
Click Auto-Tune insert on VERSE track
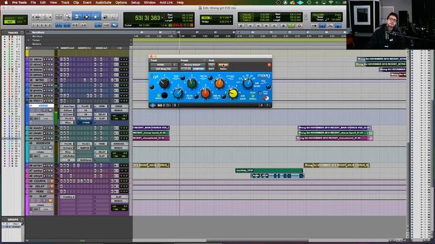click(67, 106)
